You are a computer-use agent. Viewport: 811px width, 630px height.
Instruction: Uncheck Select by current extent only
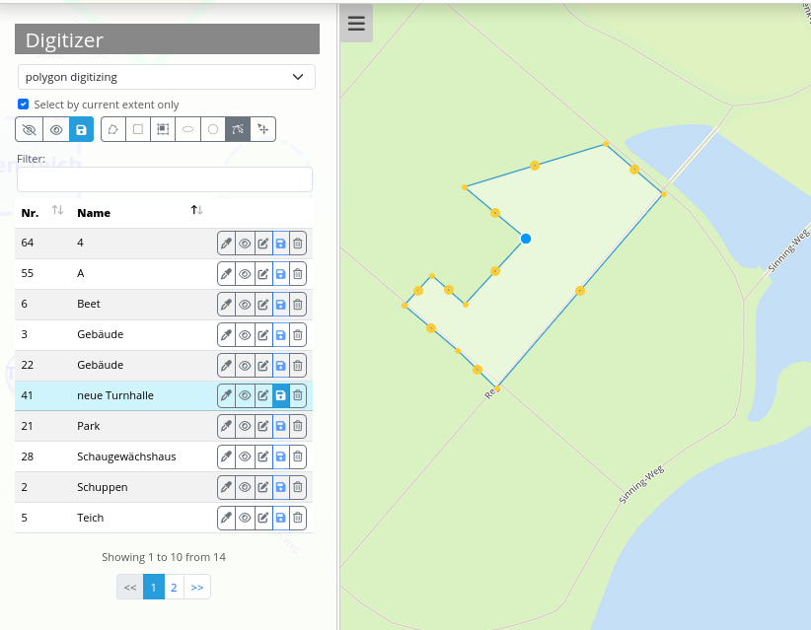[24, 105]
